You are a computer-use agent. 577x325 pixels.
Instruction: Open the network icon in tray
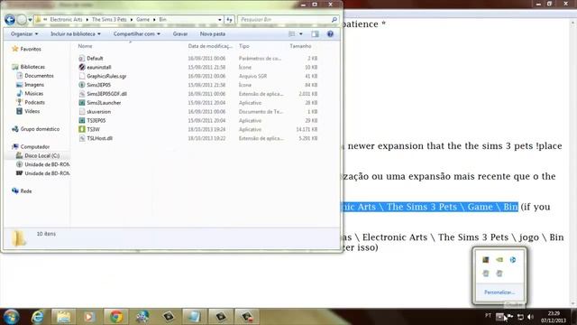point(520,317)
